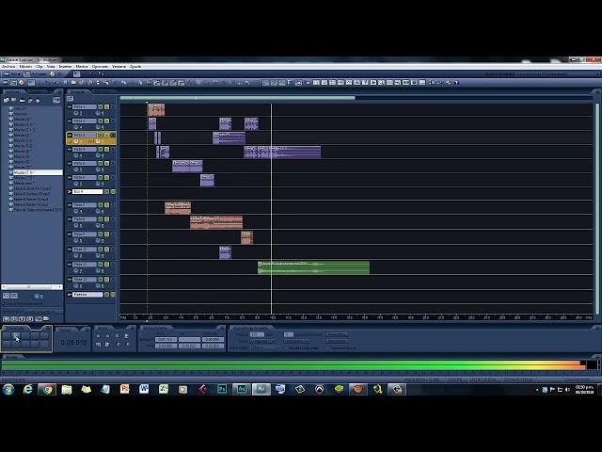
Task: Open PowerPoint from the taskbar
Action: pyautogui.click(x=124, y=389)
